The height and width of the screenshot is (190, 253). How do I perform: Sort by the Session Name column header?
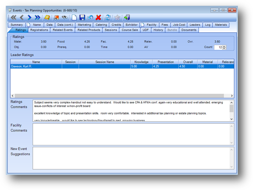[105, 62]
